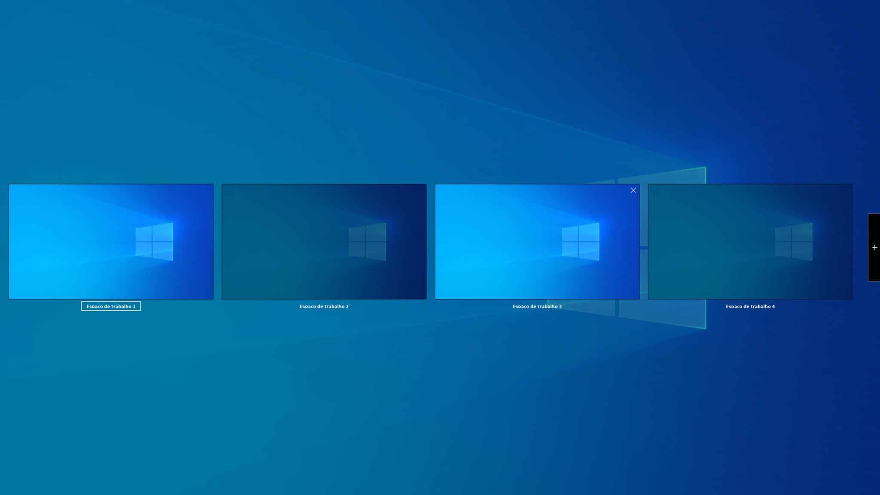Click label text "Espaço de trabalho 2"
880x495 pixels.
click(x=324, y=306)
